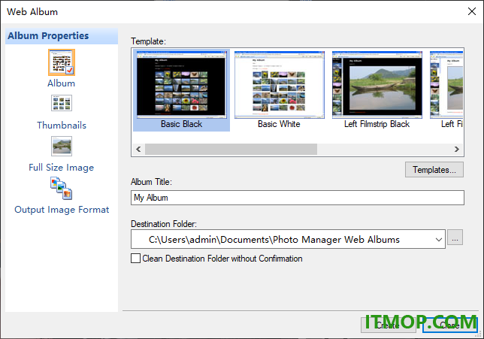Switch to Output Image Format label

pyautogui.click(x=62, y=210)
